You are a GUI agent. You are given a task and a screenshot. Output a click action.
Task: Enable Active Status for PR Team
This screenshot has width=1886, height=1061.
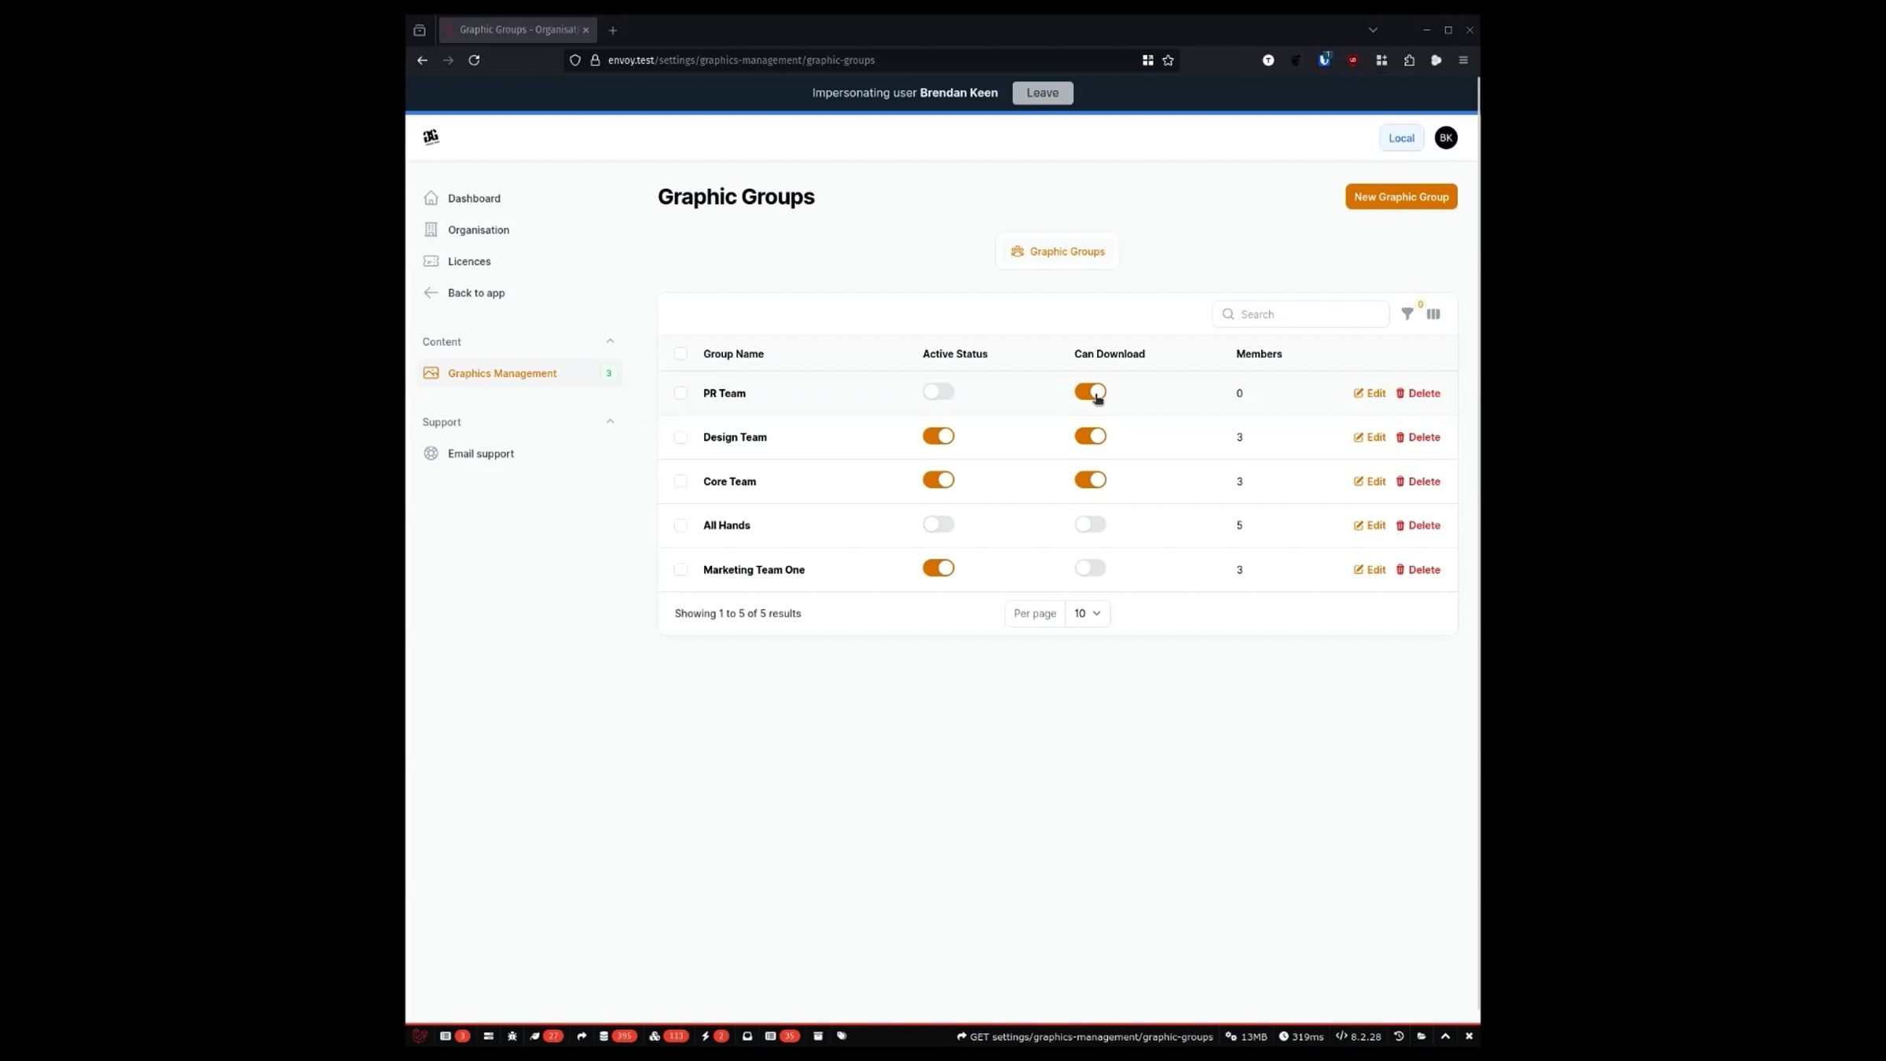[x=938, y=391]
